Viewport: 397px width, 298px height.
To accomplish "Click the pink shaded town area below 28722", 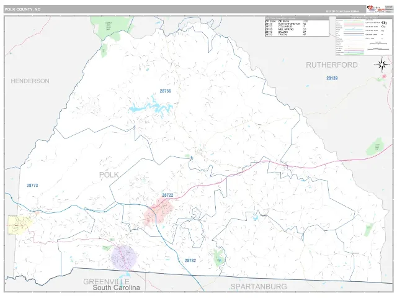I will coord(159,212).
